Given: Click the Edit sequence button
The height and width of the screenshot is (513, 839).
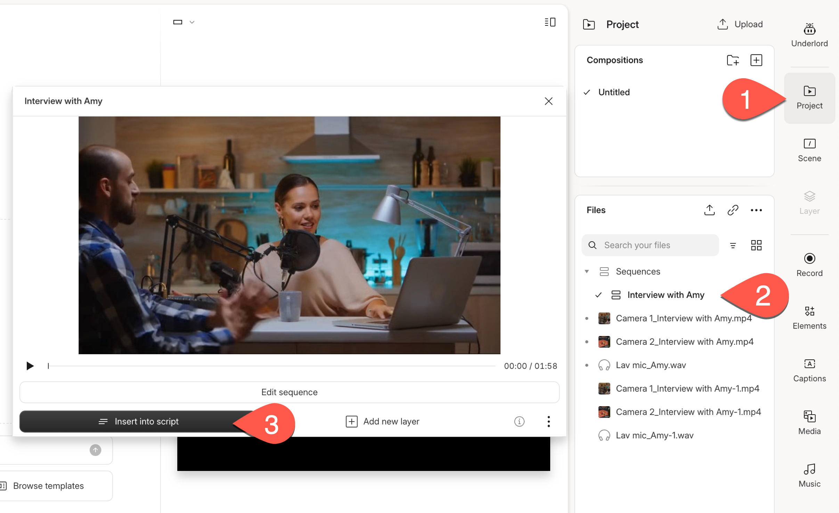Looking at the screenshot, I should [289, 392].
